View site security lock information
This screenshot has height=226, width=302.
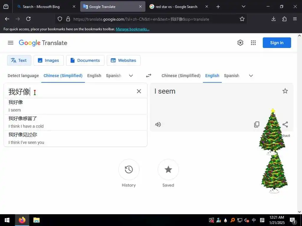click(68, 19)
